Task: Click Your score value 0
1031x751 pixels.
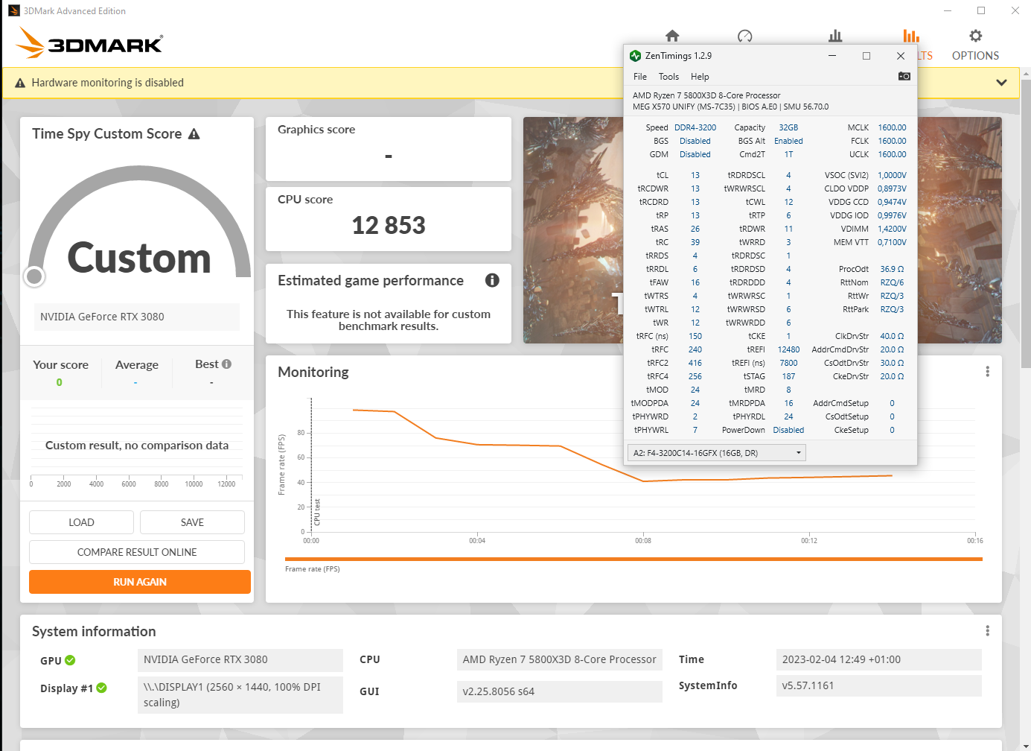Action: 60,382
